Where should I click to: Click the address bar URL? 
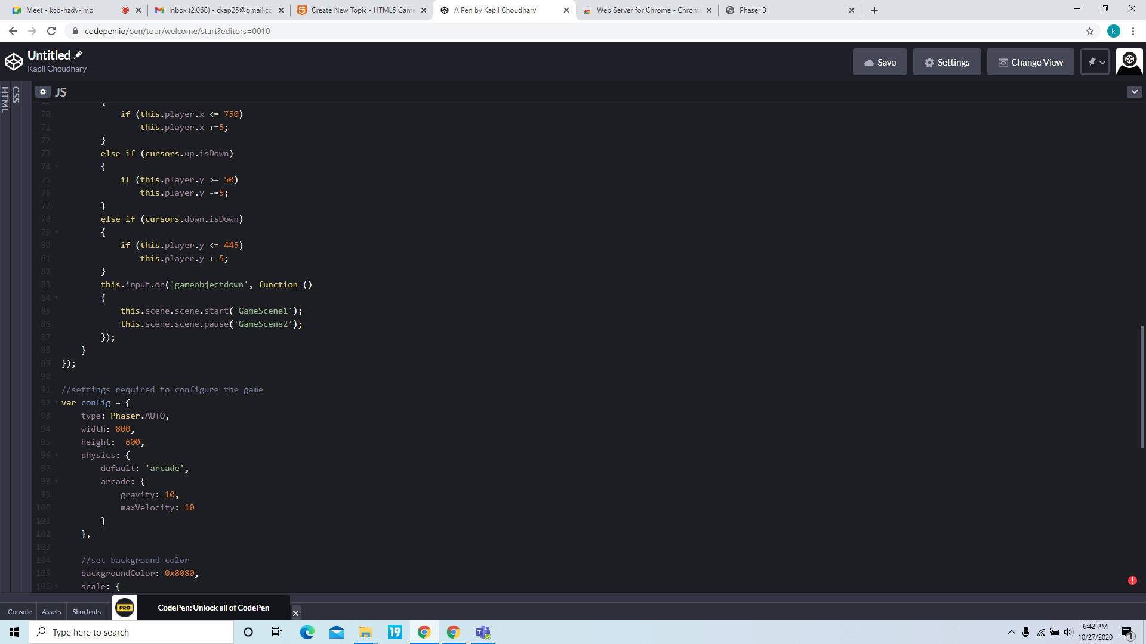pos(177,31)
